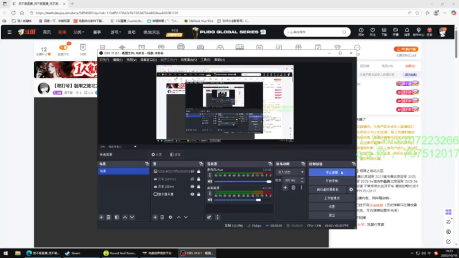The height and width of the screenshot is (258, 459).
Task: Open Douyu 历史 history icon
Action: (x=361, y=32)
